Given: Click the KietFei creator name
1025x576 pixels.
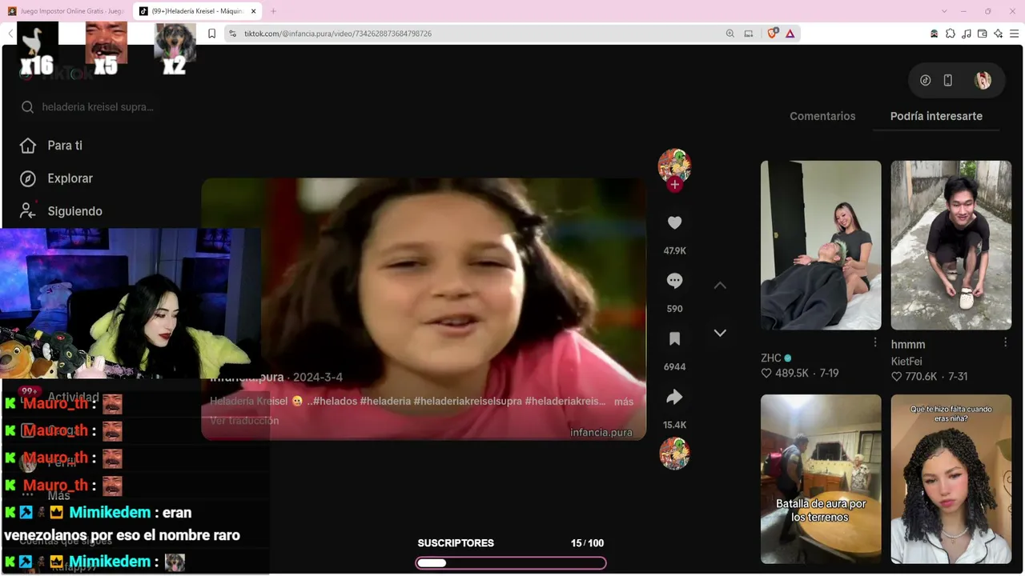Looking at the screenshot, I should click(x=906, y=362).
